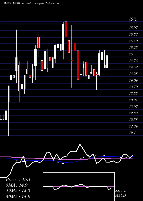Select the 14.76 price axis label
The image size is (143, 201).
pyautogui.click(x=133, y=61)
